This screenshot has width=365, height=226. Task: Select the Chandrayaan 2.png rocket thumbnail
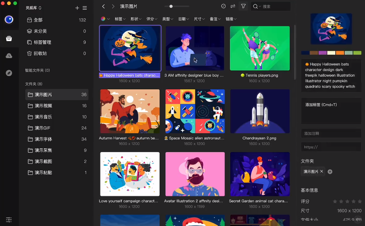point(260,111)
